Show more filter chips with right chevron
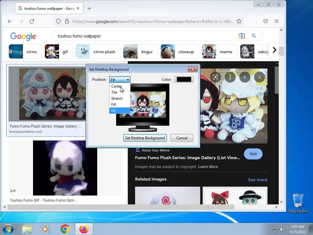313x235 pixels. (274, 50)
